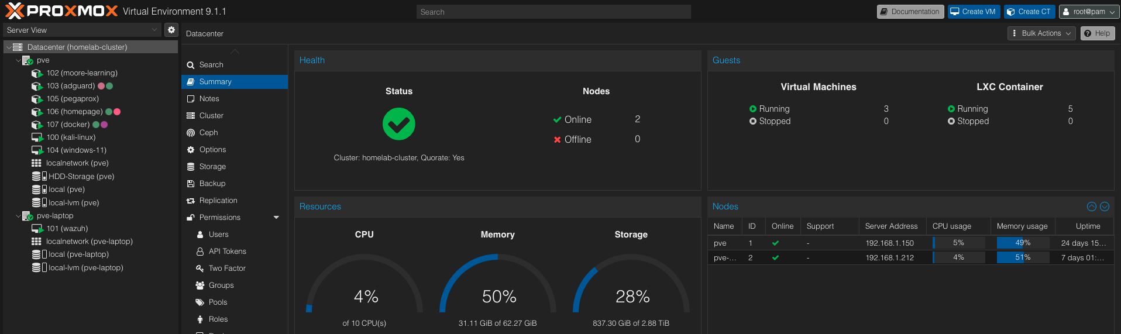1121x334 pixels.
Task: Click pve online green checkmark in Nodes table
Action: pos(775,243)
